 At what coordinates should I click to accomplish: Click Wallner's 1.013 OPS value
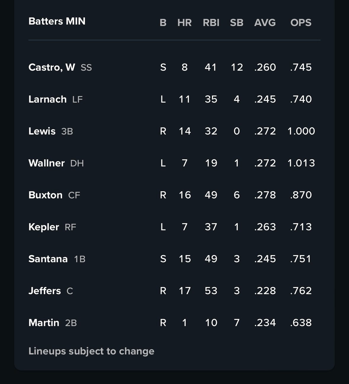(301, 163)
